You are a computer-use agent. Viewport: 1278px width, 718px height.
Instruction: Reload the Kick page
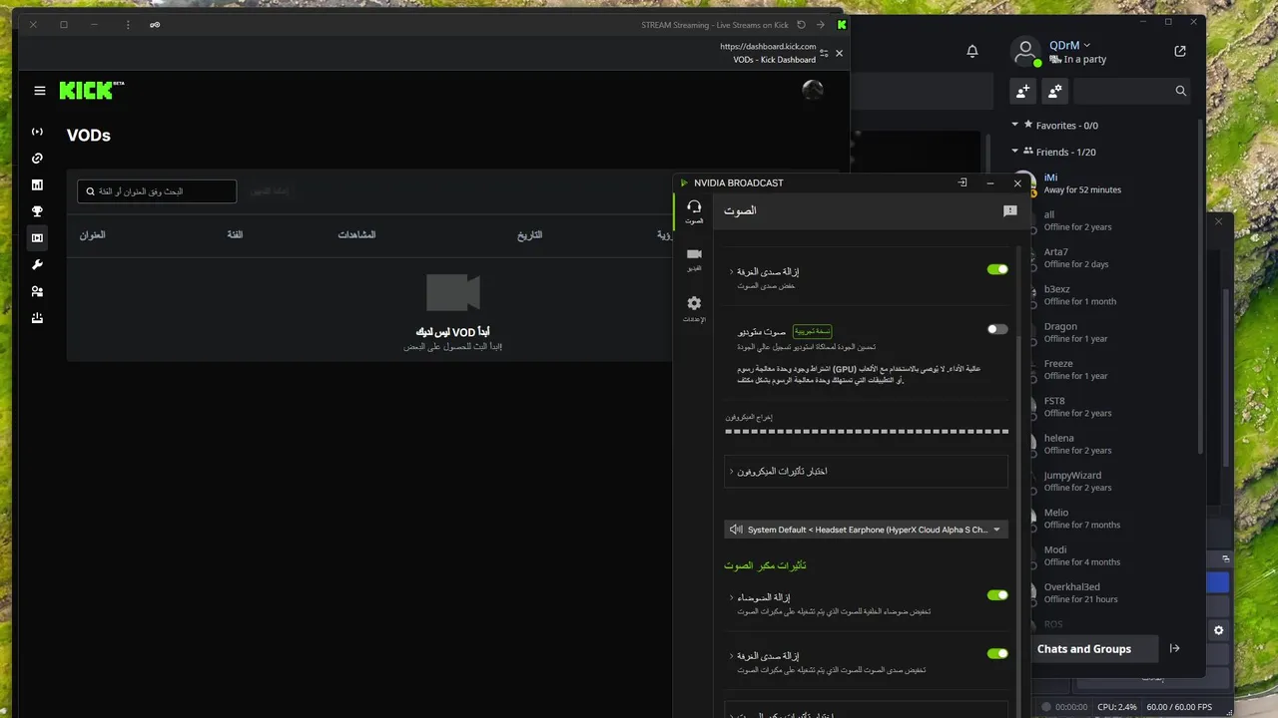801,24
